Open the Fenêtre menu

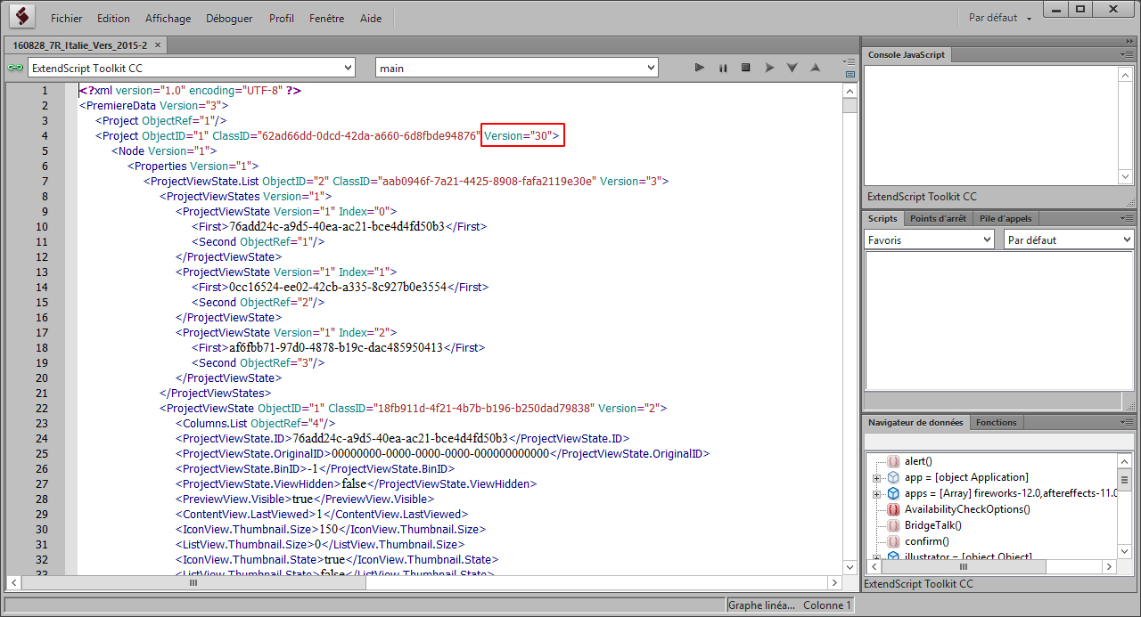(327, 18)
